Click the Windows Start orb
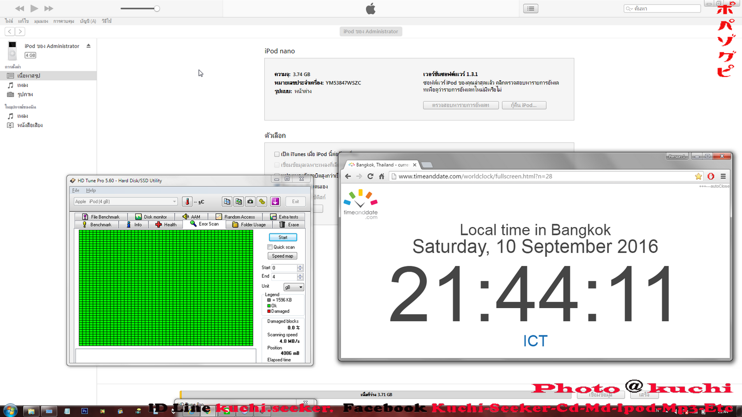Screen dimensions: 742x417 pos(10,411)
